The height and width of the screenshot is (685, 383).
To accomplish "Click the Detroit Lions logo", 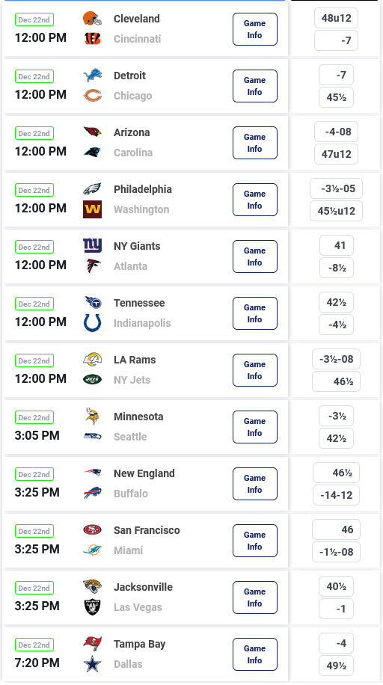I will (92, 75).
